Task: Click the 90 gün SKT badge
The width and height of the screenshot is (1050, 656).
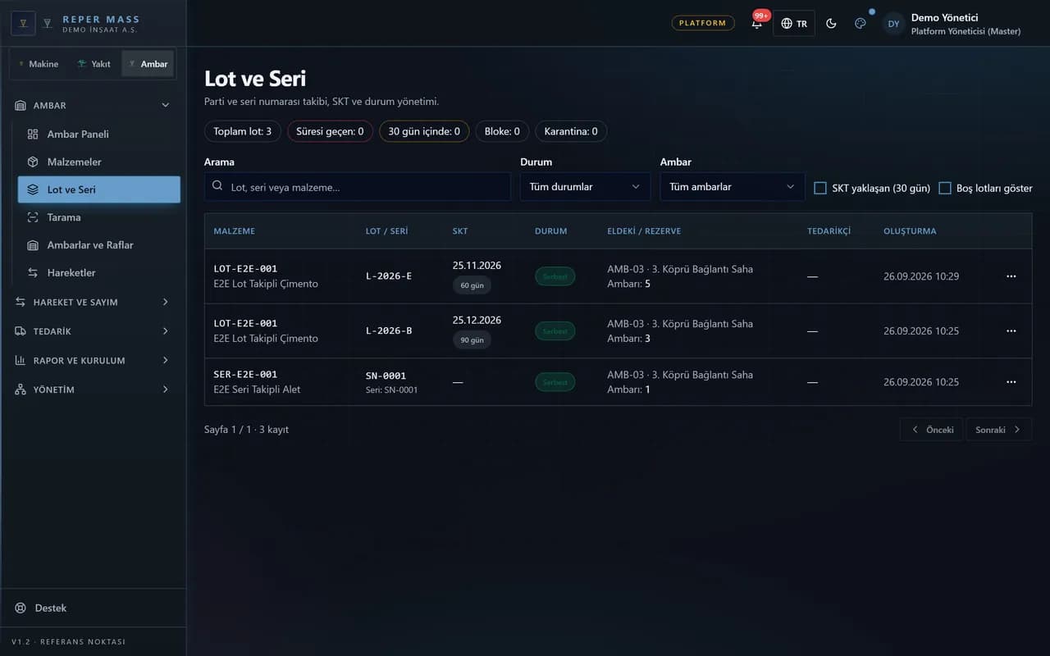Action: (x=472, y=339)
